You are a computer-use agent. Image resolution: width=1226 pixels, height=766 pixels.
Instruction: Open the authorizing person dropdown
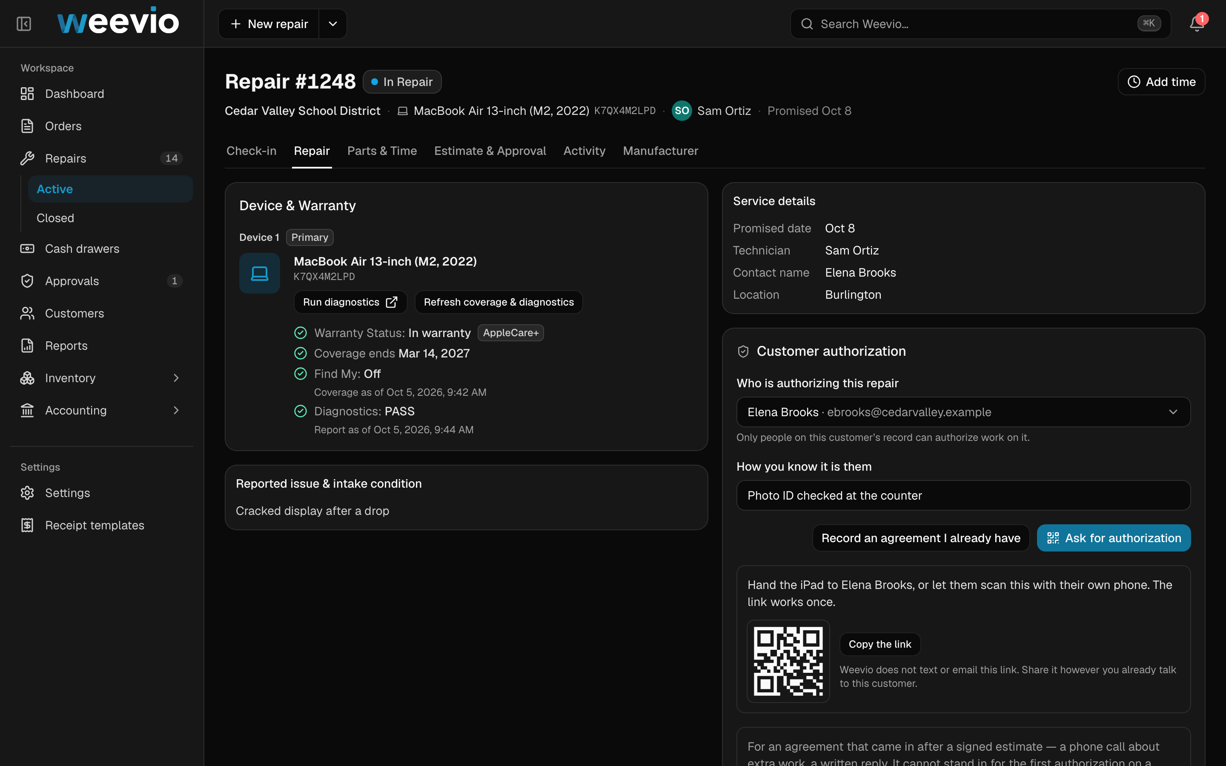coord(963,412)
